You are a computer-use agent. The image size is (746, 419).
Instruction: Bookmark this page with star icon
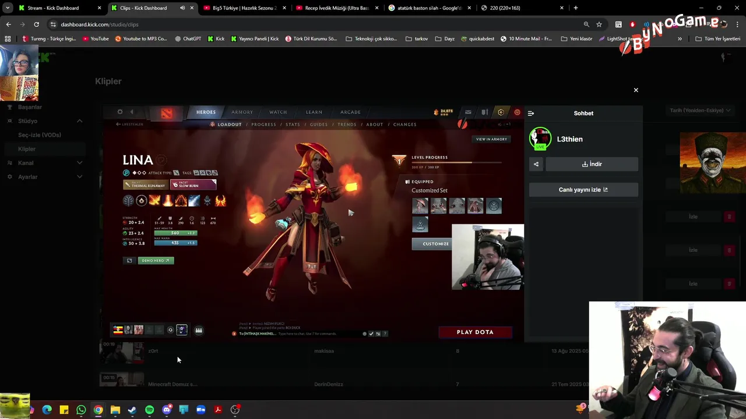(599, 24)
